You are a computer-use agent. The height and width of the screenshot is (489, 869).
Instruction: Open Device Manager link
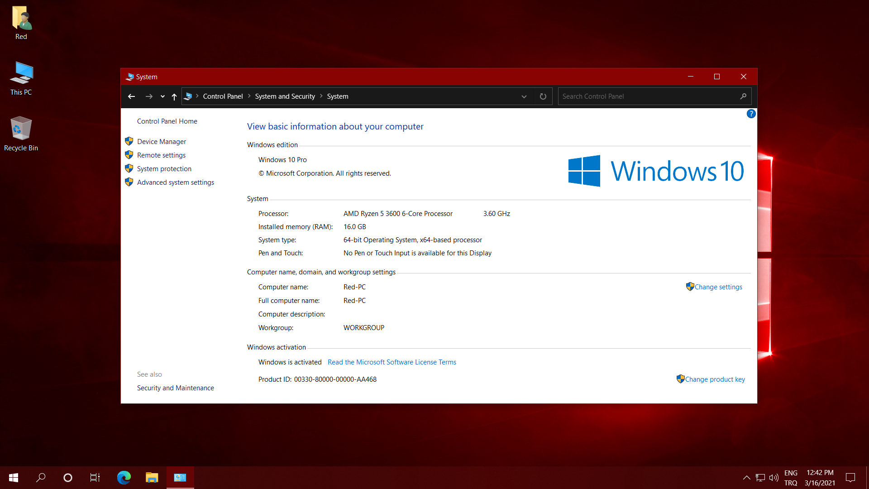pyautogui.click(x=161, y=142)
